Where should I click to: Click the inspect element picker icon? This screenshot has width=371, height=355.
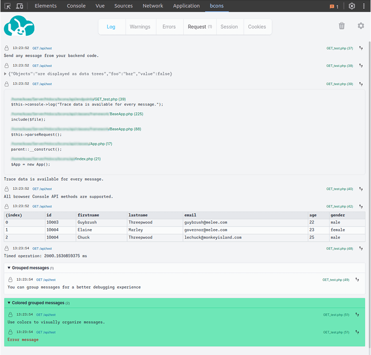pyautogui.click(x=8, y=6)
